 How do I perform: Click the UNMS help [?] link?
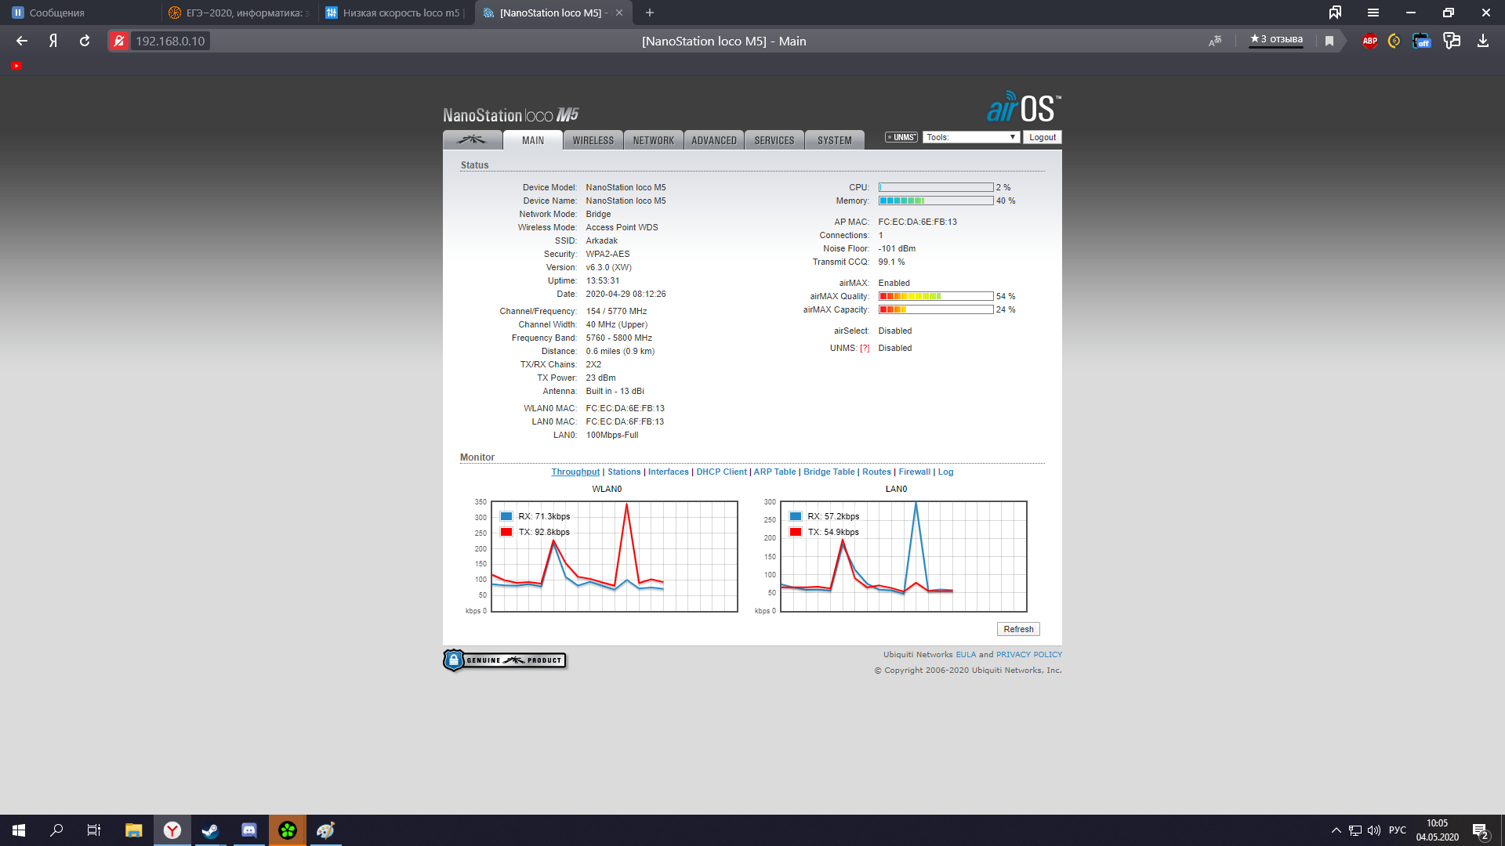865,349
